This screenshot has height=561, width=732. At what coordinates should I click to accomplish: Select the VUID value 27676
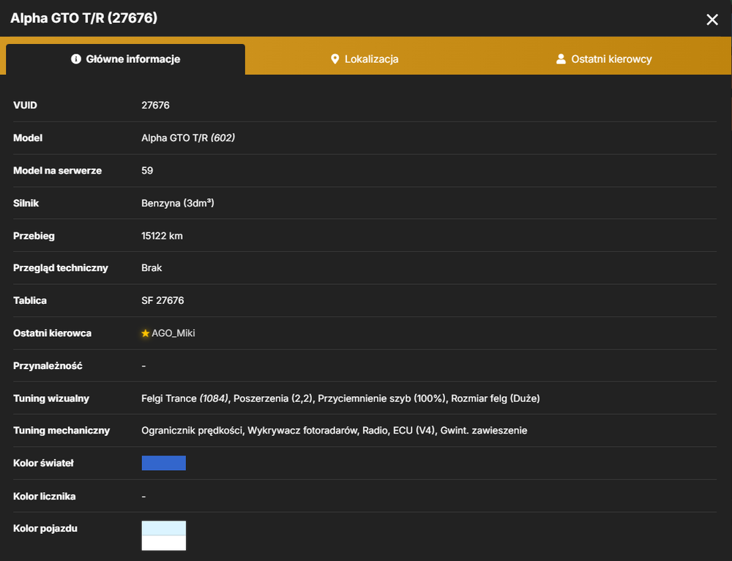pos(155,105)
